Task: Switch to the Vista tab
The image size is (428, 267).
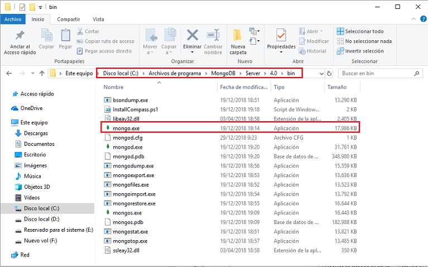Action: click(98, 19)
